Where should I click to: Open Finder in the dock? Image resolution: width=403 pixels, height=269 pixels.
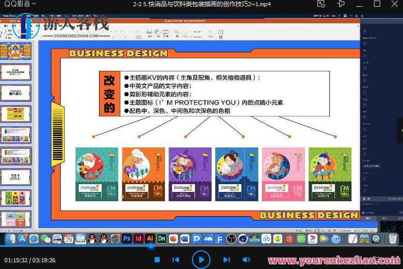click(11, 239)
